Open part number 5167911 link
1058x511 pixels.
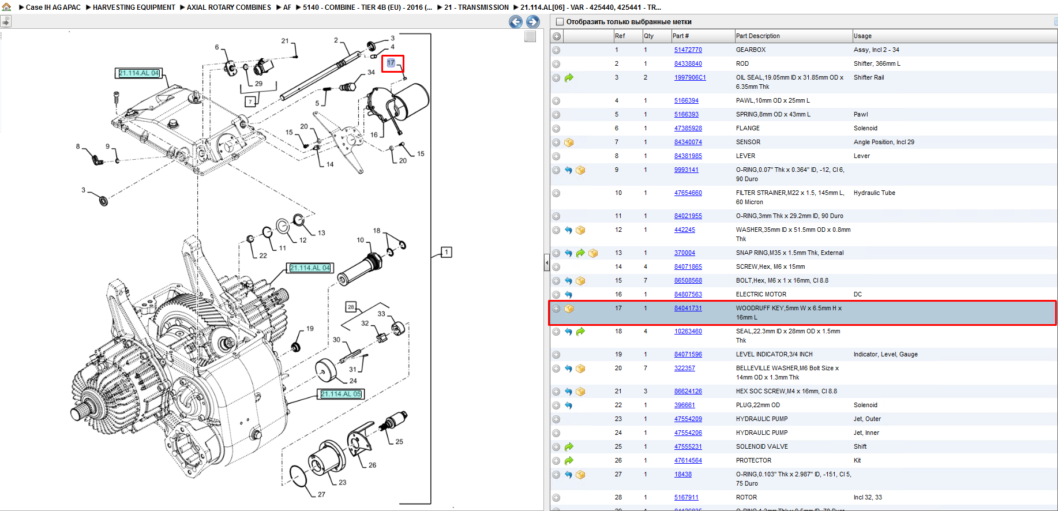(x=686, y=498)
